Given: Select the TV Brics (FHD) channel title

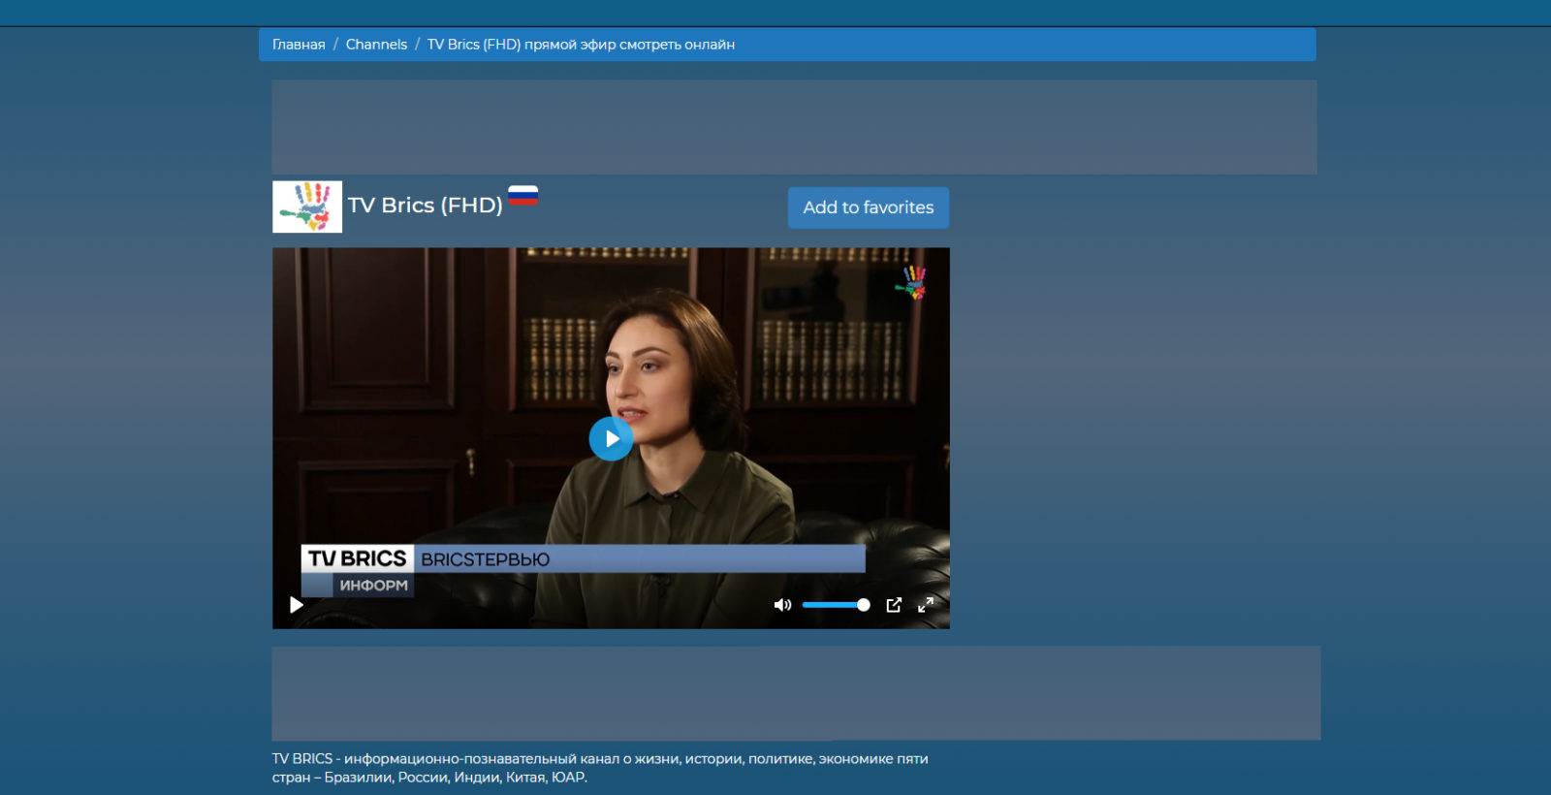Looking at the screenshot, I should click(425, 206).
